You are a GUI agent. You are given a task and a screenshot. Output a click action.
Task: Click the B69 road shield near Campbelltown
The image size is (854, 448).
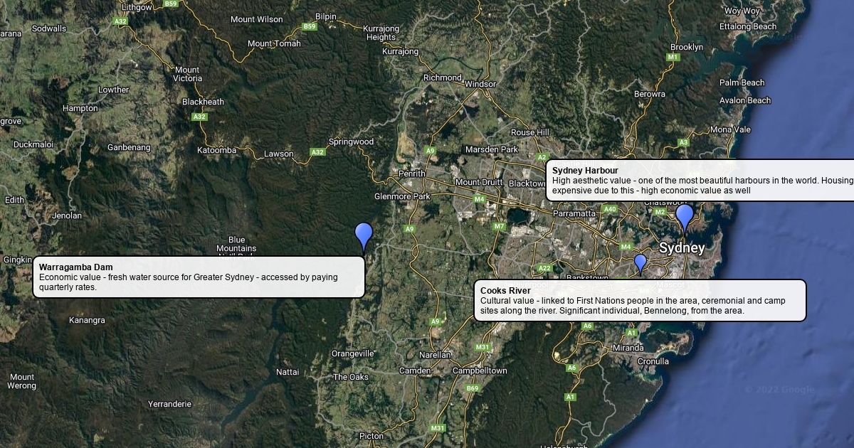pyautogui.click(x=473, y=388)
